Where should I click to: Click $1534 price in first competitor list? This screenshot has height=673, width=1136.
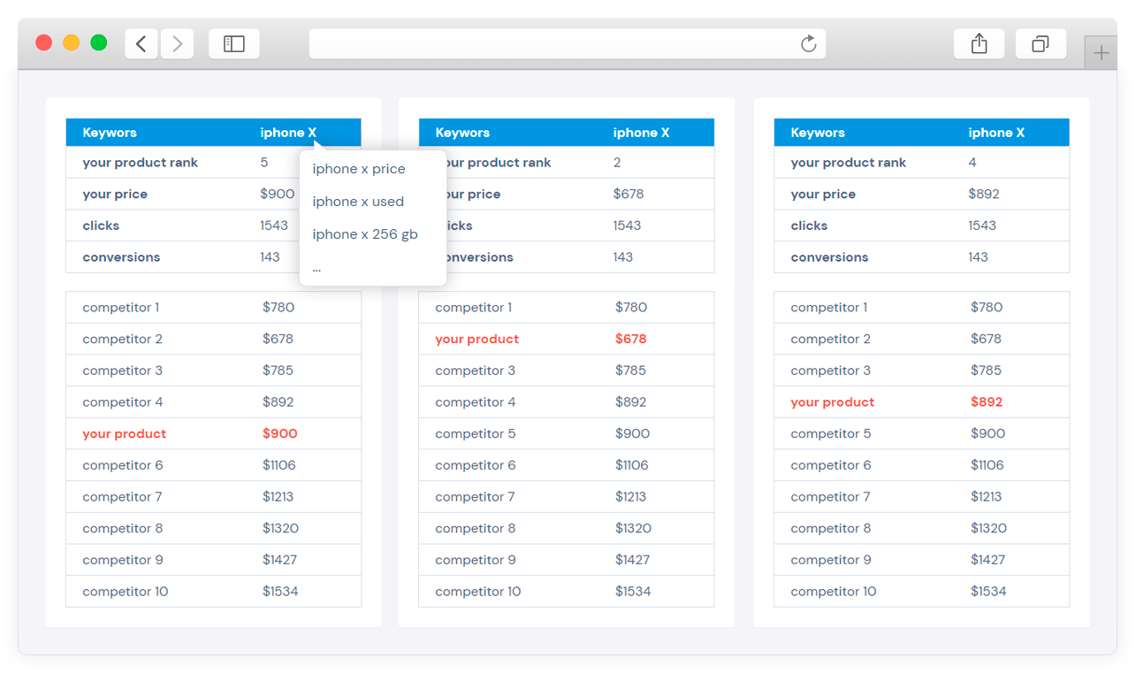(280, 592)
